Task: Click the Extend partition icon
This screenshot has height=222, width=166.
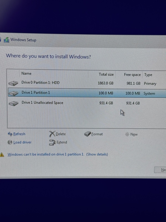Action: point(52,142)
